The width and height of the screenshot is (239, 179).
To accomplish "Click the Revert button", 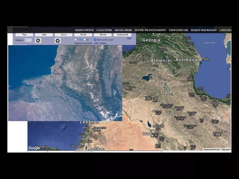I will point(103,35).
